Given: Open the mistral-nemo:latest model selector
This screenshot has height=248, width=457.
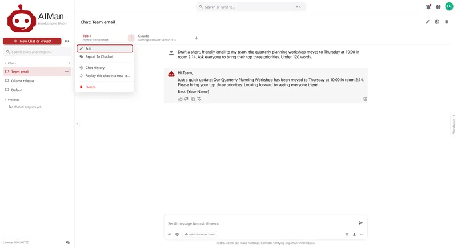Looking at the screenshot, I should pos(201,234).
